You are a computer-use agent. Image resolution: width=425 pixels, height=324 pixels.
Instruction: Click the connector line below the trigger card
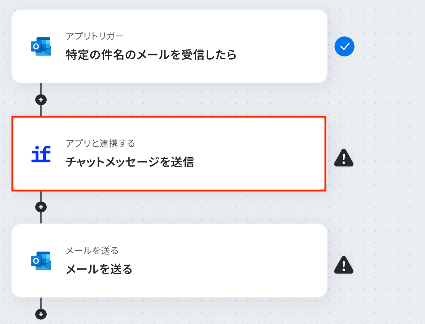click(x=41, y=89)
